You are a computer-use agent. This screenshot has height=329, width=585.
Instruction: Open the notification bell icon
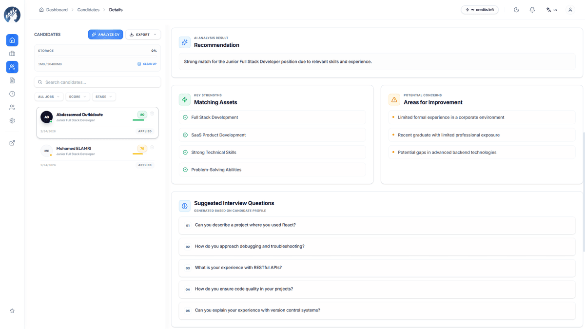[x=532, y=9]
